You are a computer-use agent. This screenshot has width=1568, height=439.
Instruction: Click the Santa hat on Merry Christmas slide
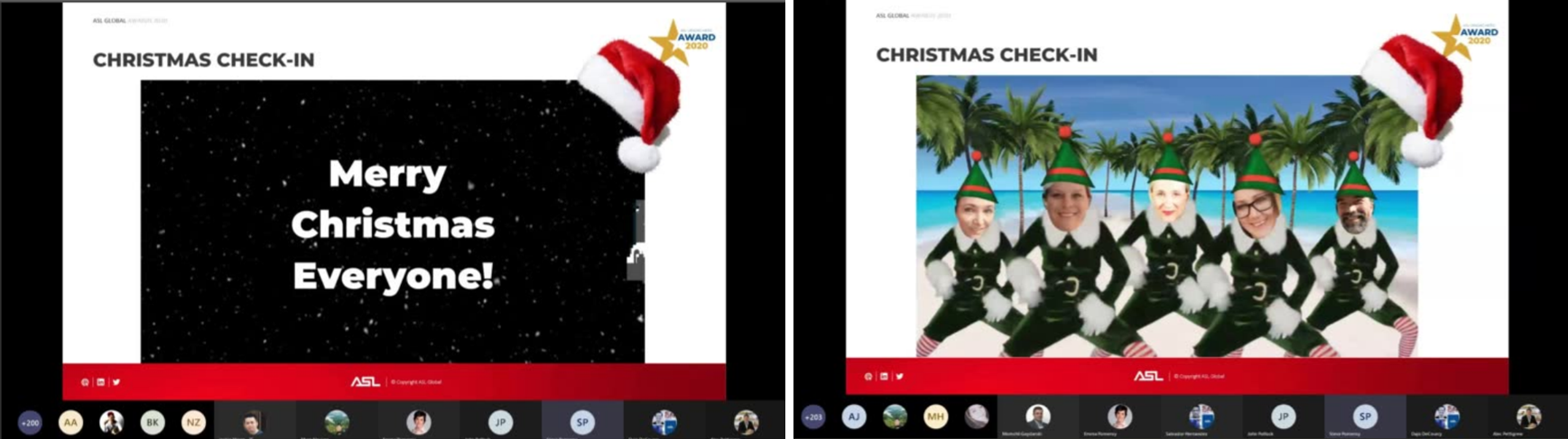coord(634,101)
